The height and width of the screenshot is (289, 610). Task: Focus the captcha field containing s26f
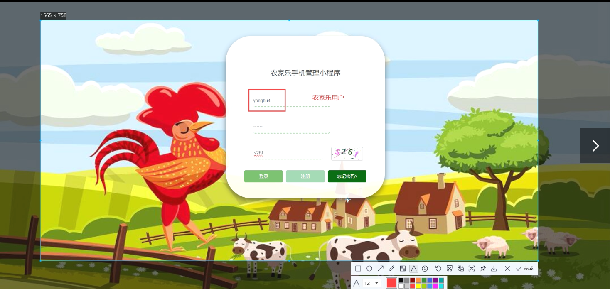click(x=288, y=153)
